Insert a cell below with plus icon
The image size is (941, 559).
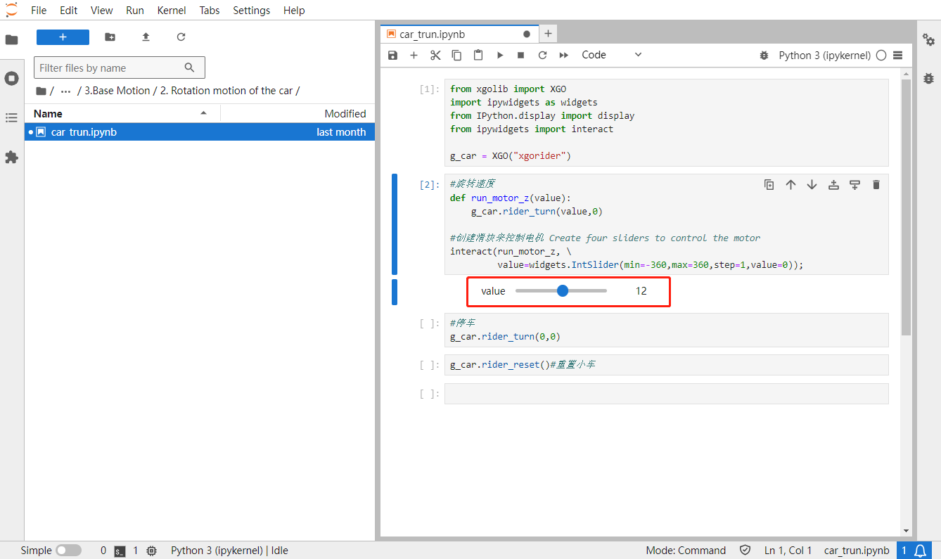414,55
